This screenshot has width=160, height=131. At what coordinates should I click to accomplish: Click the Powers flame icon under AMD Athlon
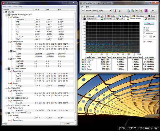11,83
